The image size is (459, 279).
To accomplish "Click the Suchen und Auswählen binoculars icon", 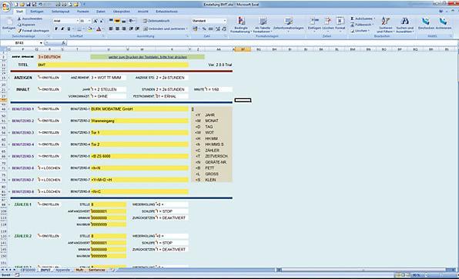I will [405, 21].
